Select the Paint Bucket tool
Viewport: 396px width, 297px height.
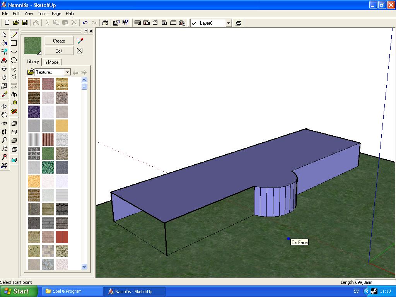point(4,43)
